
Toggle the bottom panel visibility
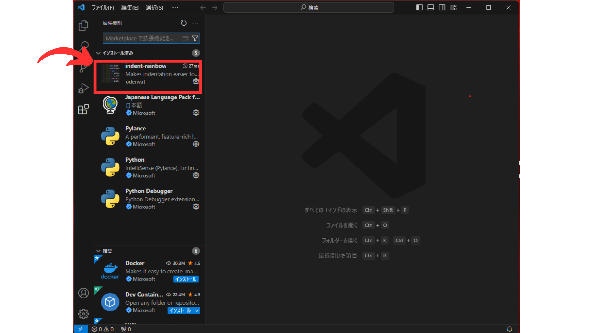[431, 7]
